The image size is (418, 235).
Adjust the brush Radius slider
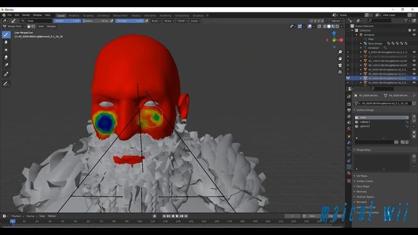coord(96,21)
